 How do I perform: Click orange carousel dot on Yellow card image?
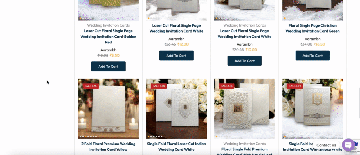[86, 136]
